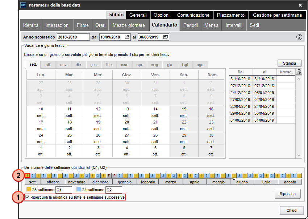Click the yellow Q1 week color swatch
Image resolution: width=308 pixels, height=219 pixels.
click(x=29, y=189)
